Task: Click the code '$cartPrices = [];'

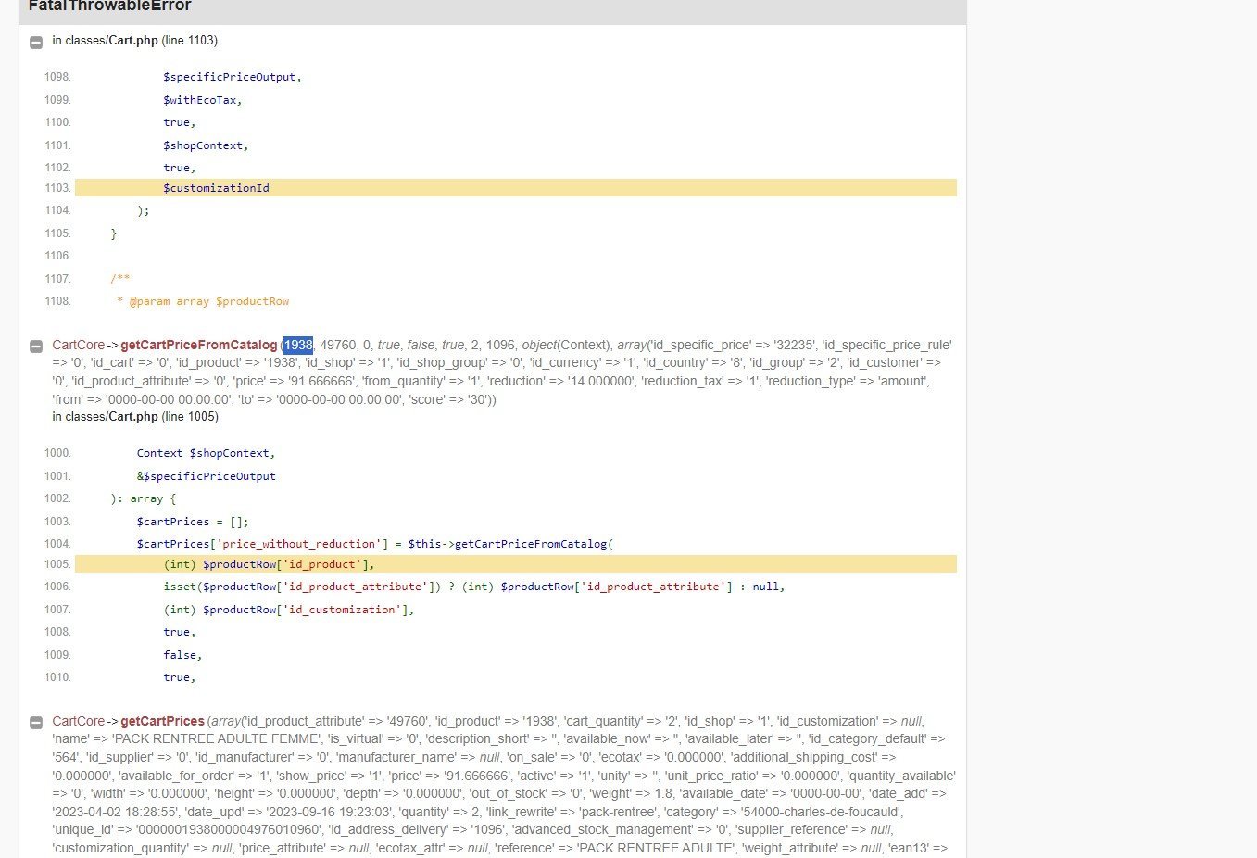Action: [193, 522]
